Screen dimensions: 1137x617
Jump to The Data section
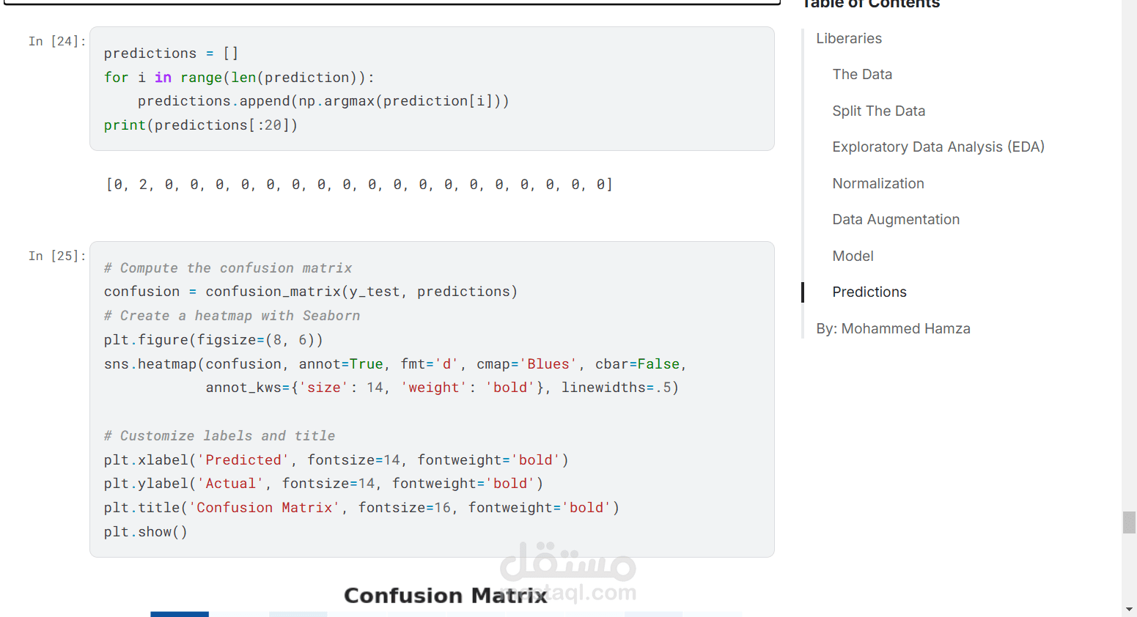point(862,75)
